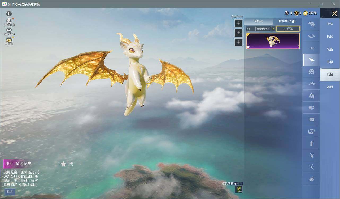Open the 筛选 filter dropdown
Image resolution: width=340 pixels, height=199 pixels.
[x=288, y=29]
